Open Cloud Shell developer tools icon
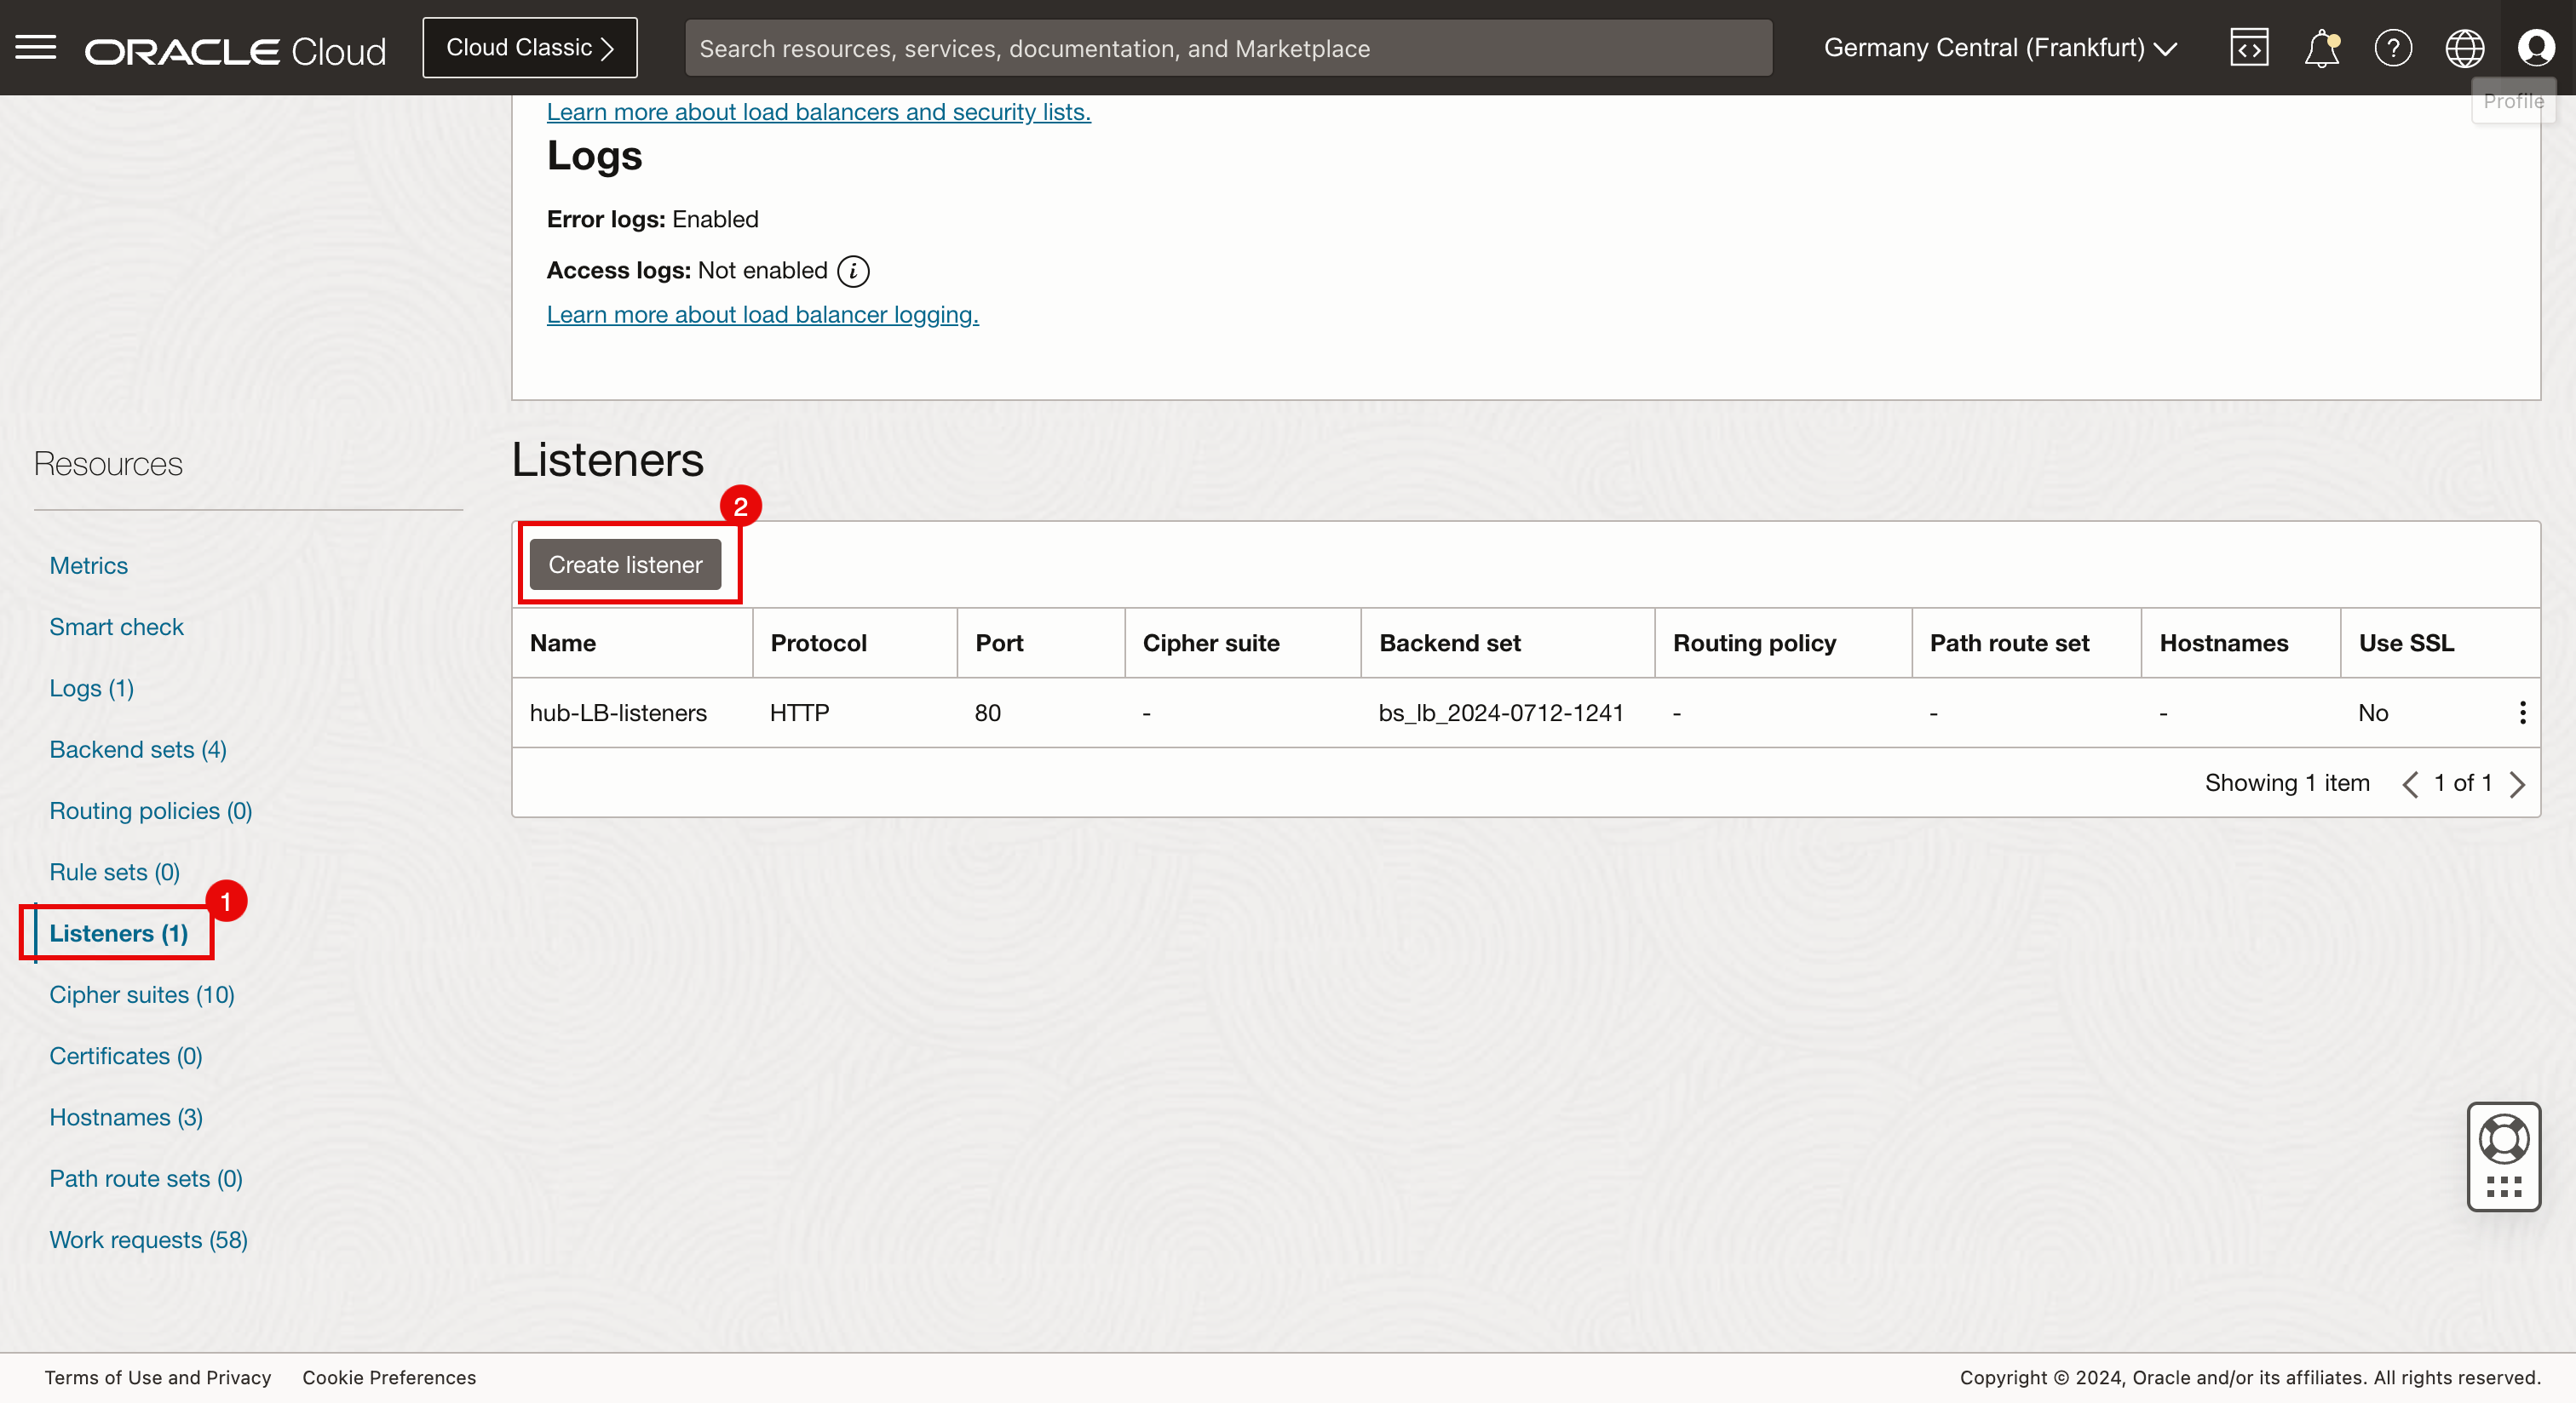 point(2249,48)
